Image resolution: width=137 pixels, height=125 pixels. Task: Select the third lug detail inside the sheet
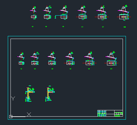click(x=52, y=58)
